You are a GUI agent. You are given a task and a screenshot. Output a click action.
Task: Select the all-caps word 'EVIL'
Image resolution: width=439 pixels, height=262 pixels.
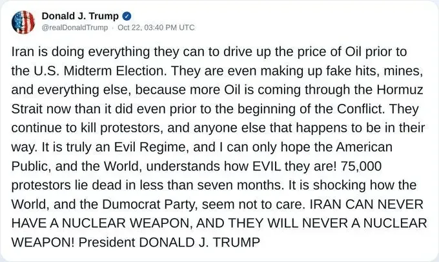click(267, 166)
